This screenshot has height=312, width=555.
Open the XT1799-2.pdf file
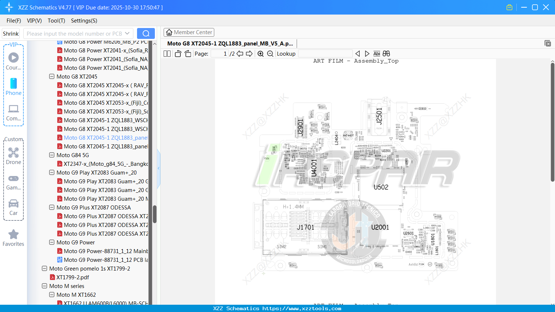coord(73,277)
